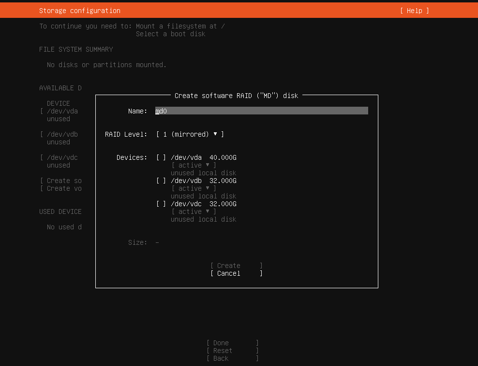Select Done at the bottom
This screenshot has width=478, height=366.
tap(232, 343)
